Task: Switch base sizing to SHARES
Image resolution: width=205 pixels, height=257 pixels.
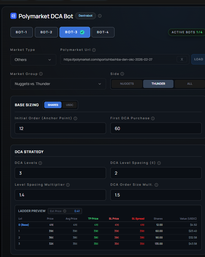Action: (x=53, y=105)
